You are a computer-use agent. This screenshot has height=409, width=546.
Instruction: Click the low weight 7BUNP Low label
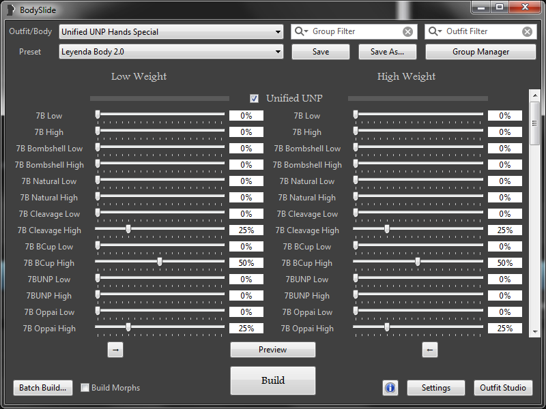point(49,279)
